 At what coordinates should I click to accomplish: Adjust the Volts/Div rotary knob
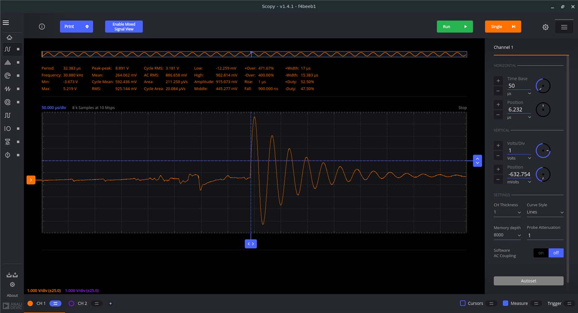[x=543, y=150]
